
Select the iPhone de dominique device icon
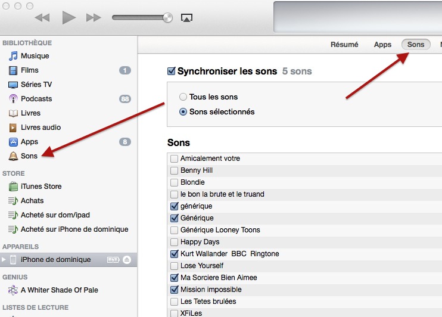pos(13,259)
